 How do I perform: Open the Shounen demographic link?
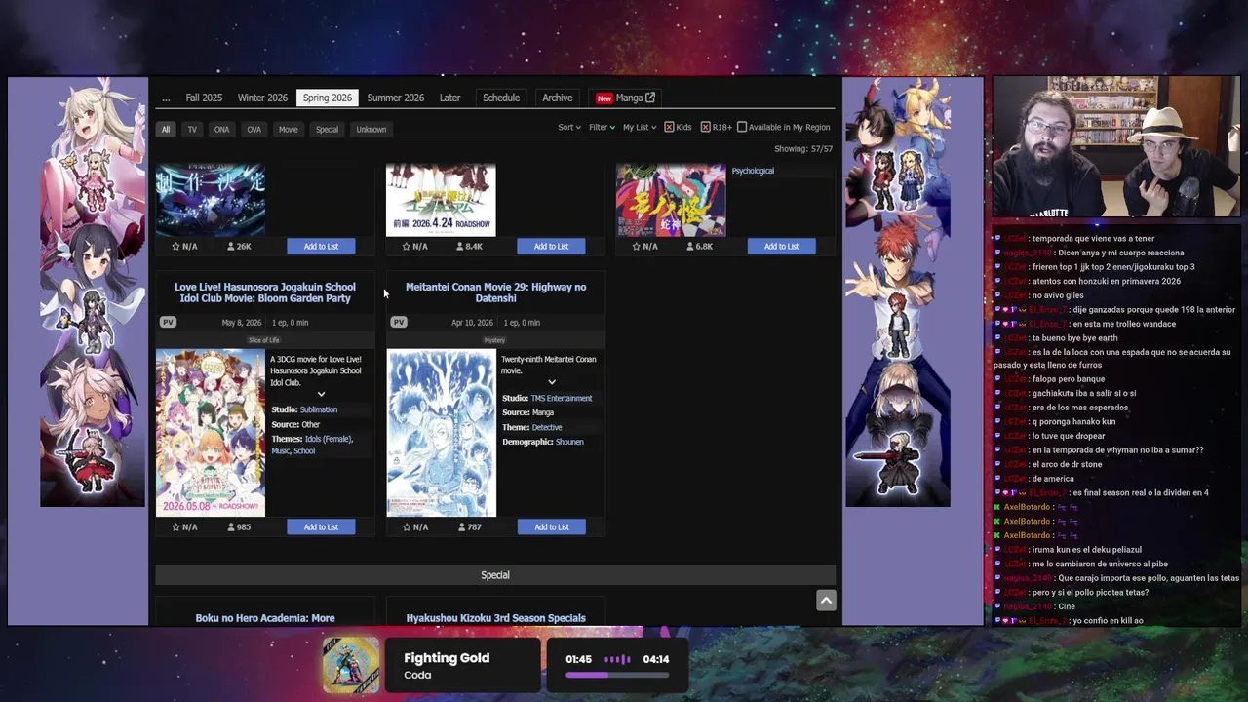tap(569, 442)
